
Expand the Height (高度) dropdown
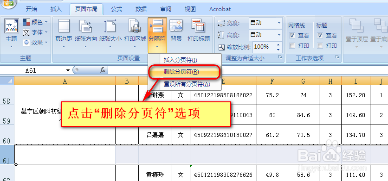(279, 35)
